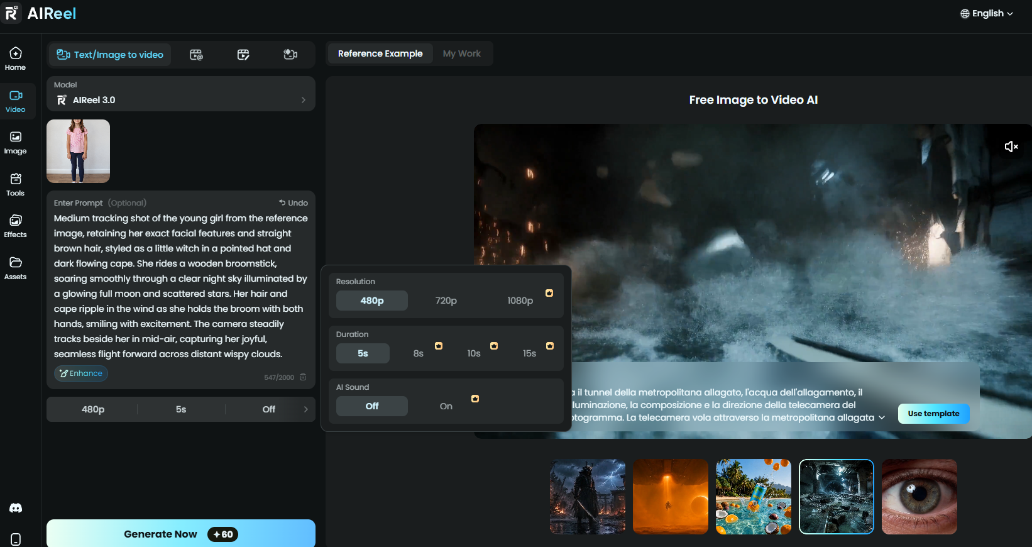The width and height of the screenshot is (1032, 547).
Task: Set duration to 10s
Action: click(474, 353)
